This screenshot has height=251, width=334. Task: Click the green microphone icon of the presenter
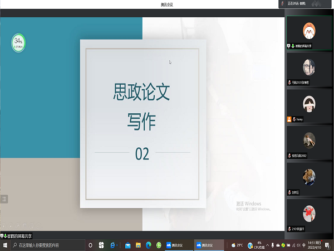tap(293, 46)
